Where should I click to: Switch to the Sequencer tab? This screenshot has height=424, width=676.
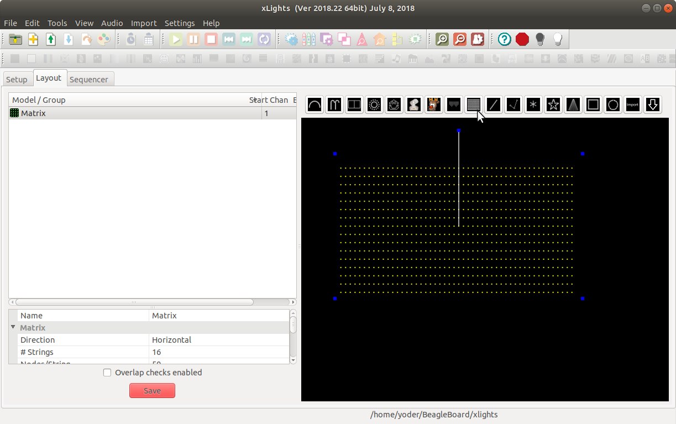tap(90, 79)
